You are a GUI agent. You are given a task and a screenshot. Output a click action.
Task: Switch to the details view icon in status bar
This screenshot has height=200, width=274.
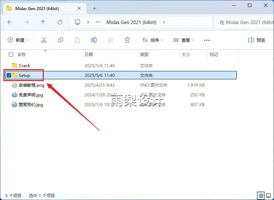[x=261, y=195]
